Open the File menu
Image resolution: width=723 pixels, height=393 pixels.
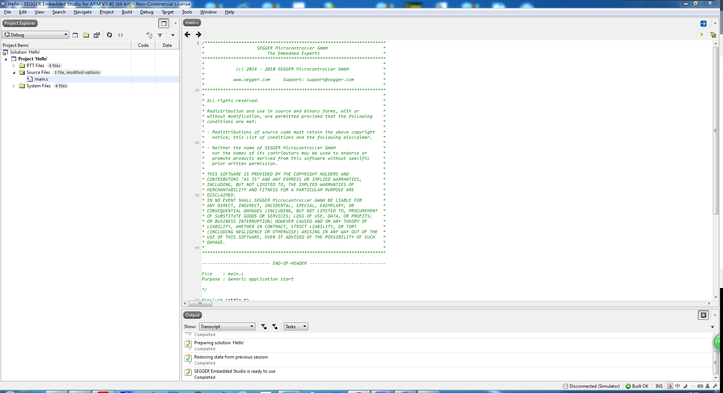pos(7,12)
